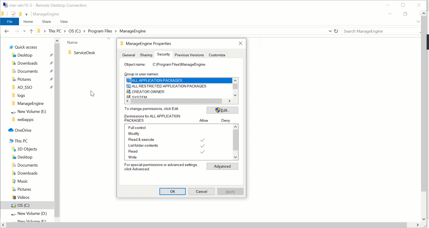Screen dimensions: 429x228
Task: Click the Quick access star icon
Action: click(11, 47)
